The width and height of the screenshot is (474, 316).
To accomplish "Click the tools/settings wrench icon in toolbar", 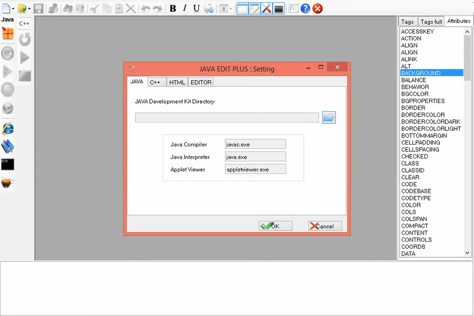I will (x=267, y=8).
